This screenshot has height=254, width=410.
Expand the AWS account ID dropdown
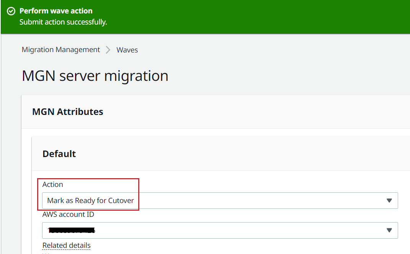coord(220,231)
